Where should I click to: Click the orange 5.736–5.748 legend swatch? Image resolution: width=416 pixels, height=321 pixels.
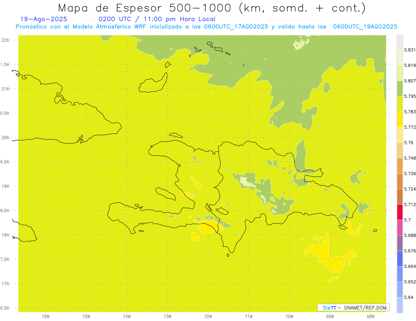click(x=400, y=166)
